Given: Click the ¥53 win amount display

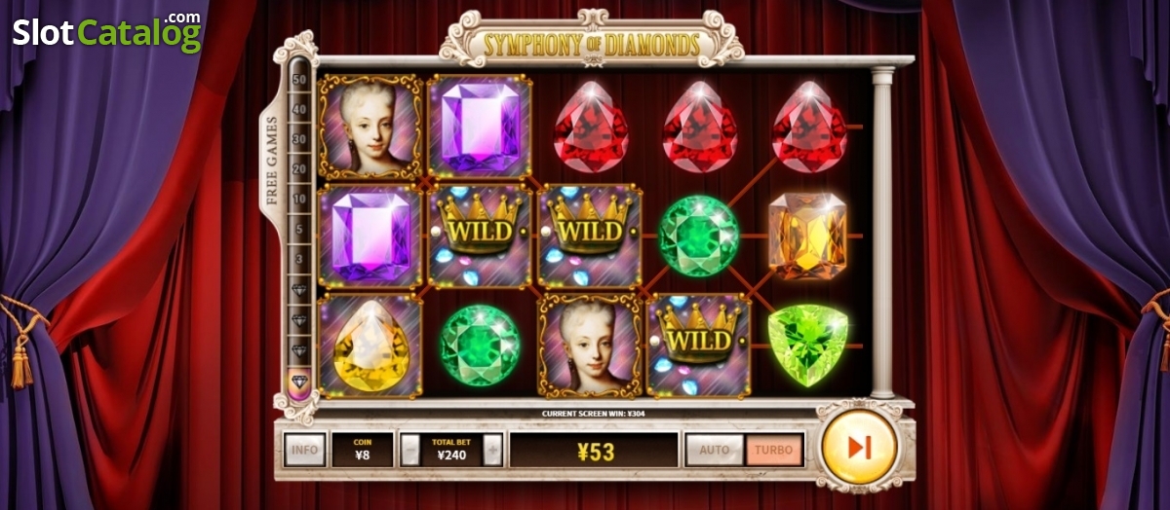Looking at the screenshot, I should click(x=594, y=450).
